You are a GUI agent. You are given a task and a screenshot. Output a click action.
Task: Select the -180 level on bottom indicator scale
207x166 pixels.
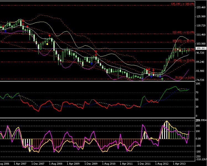(x=198, y=152)
